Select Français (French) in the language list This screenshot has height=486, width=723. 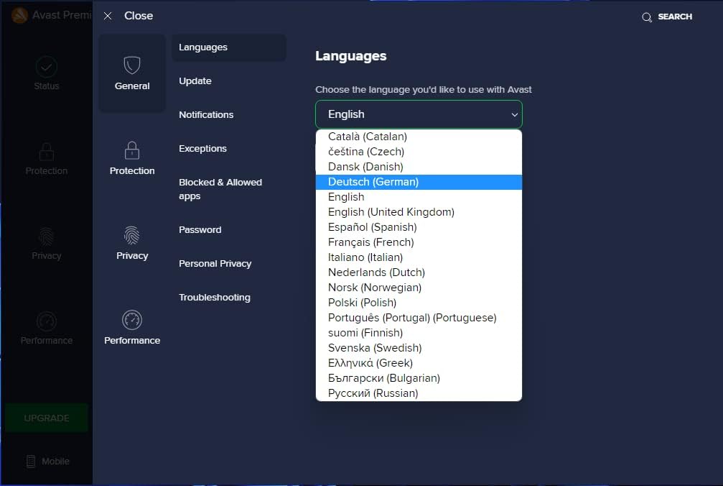[x=372, y=242]
